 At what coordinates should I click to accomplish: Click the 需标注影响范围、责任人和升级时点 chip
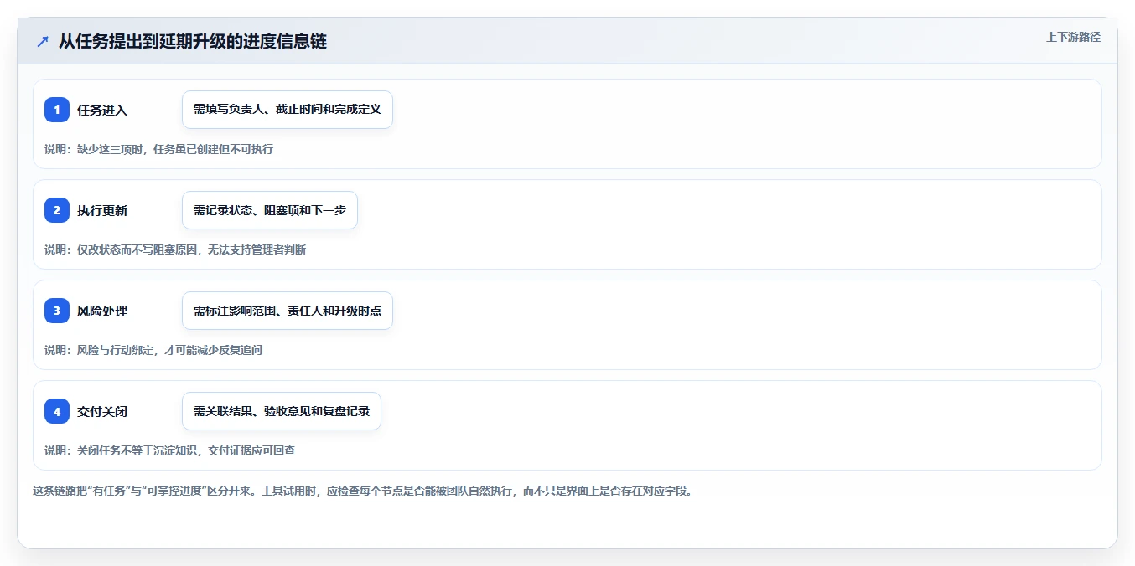(288, 311)
